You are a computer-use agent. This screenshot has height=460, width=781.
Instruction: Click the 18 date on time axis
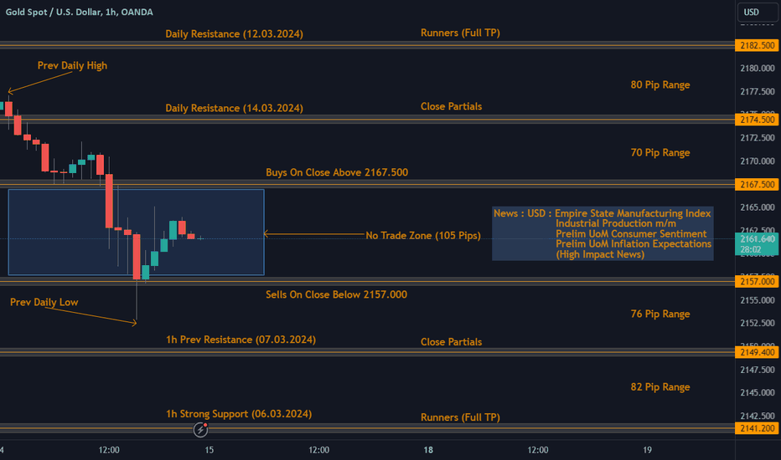(x=428, y=450)
